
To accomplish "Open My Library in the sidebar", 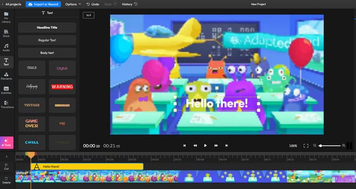I will [x=6, y=17].
